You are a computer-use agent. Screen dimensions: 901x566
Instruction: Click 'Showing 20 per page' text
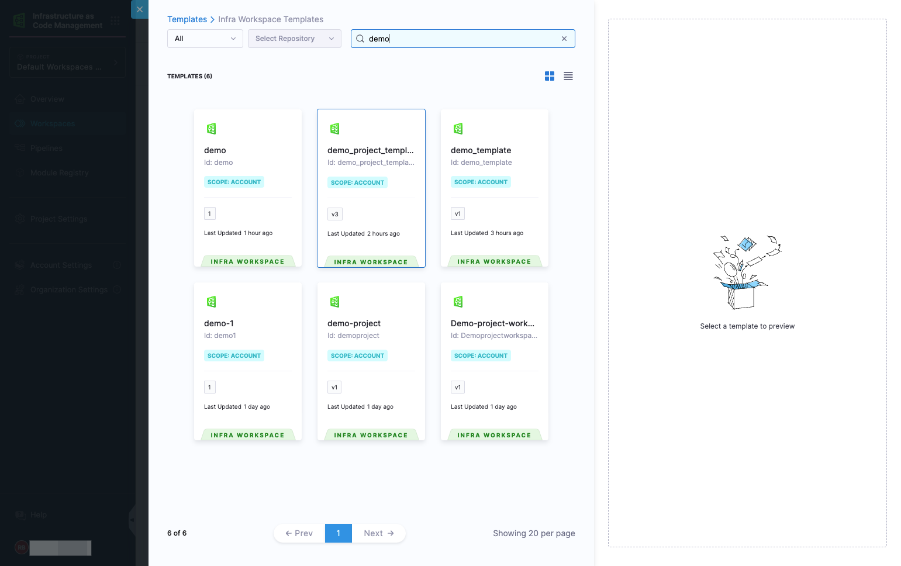click(x=534, y=533)
